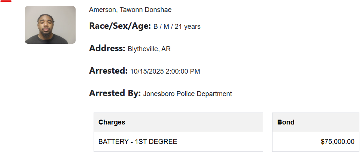Click the state abbreviation AR
This screenshot has height=154, width=362.
point(166,49)
